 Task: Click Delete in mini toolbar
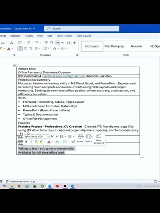(88, 138)
